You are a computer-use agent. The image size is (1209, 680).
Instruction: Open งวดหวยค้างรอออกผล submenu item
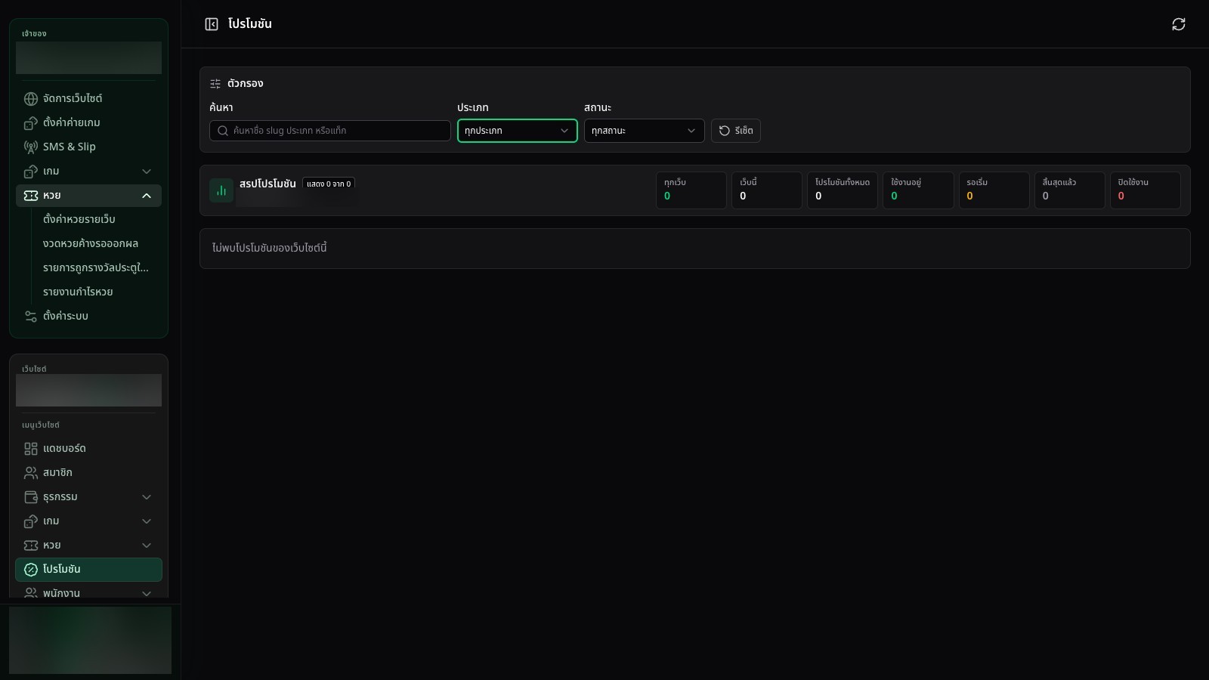pos(91,243)
